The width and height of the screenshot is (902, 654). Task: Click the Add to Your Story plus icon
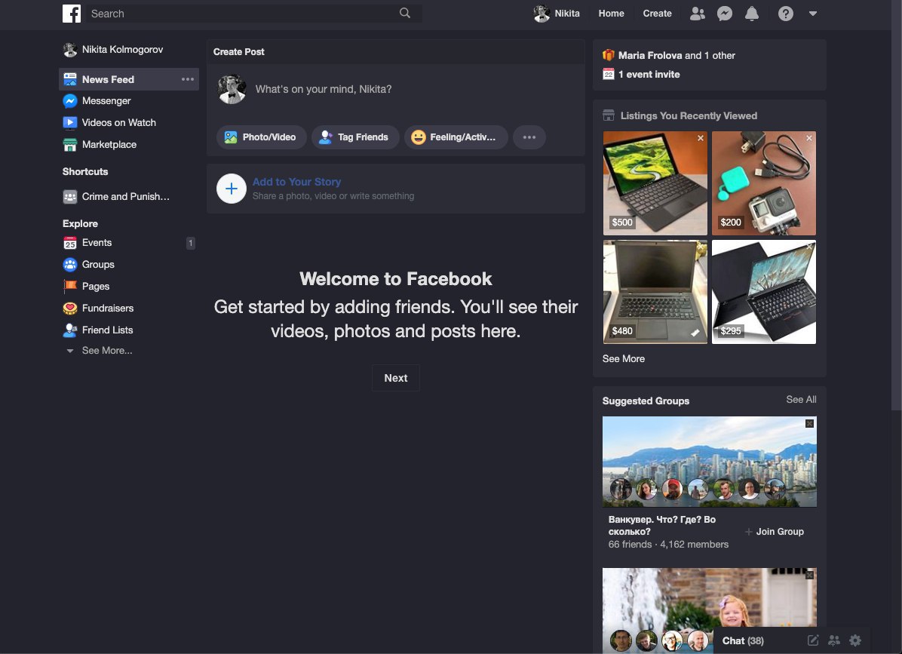point(232,189)
